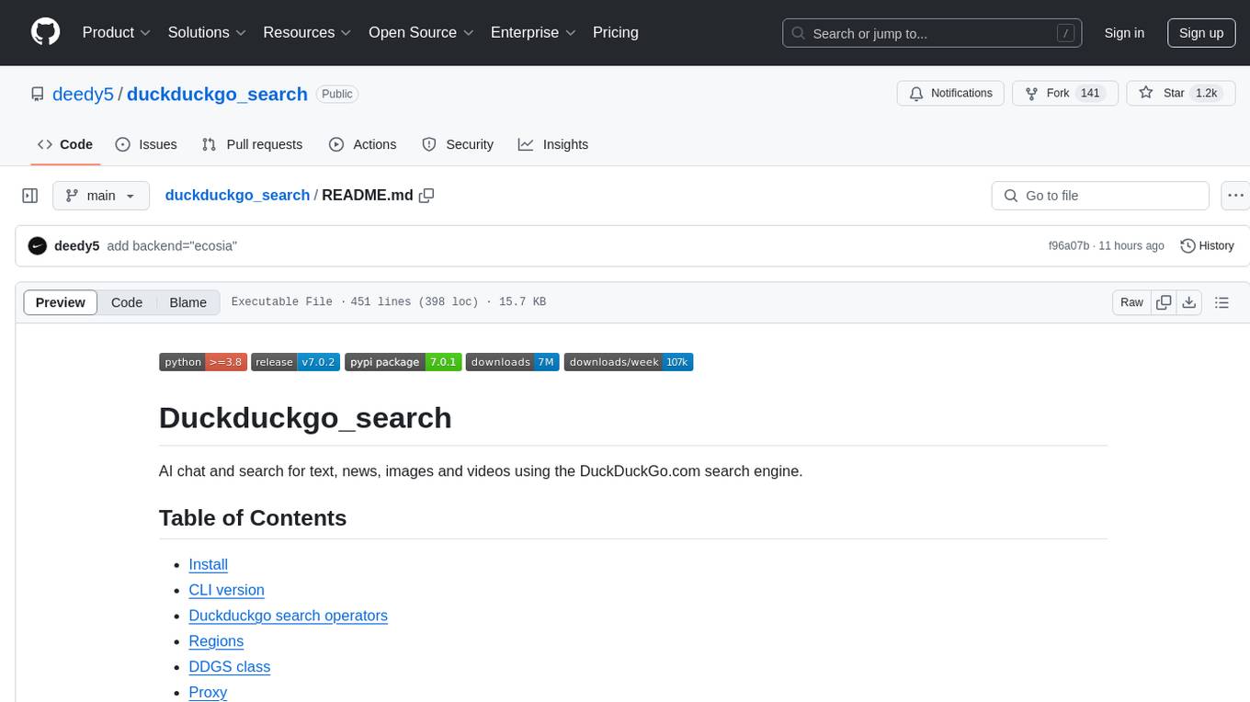Image resolution: width=1250 pixels, height=702 pixels.
Task: Go to the Regions section
Action: pos(216,641)
